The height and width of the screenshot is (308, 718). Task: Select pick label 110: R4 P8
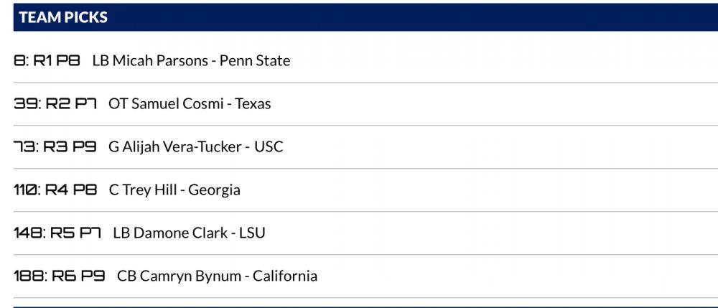[x=55, y=190]
